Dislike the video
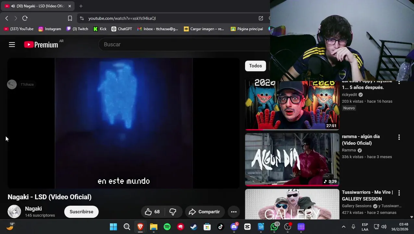The height and width of the screenshot is (234, 414). 173,212
